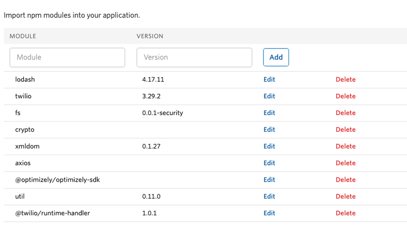Delete the fs module
Screen dimensions: 407x232
(x=345, y=113)
